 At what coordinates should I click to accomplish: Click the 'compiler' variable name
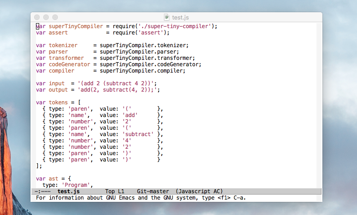point(61,71)
